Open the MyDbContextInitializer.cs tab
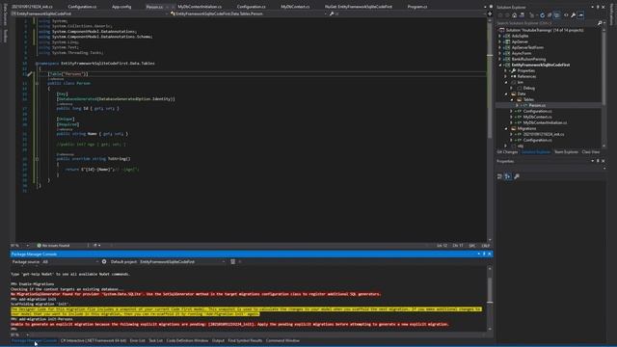The width and height of the screenshot is (617, 347). (x=200, y=7)
